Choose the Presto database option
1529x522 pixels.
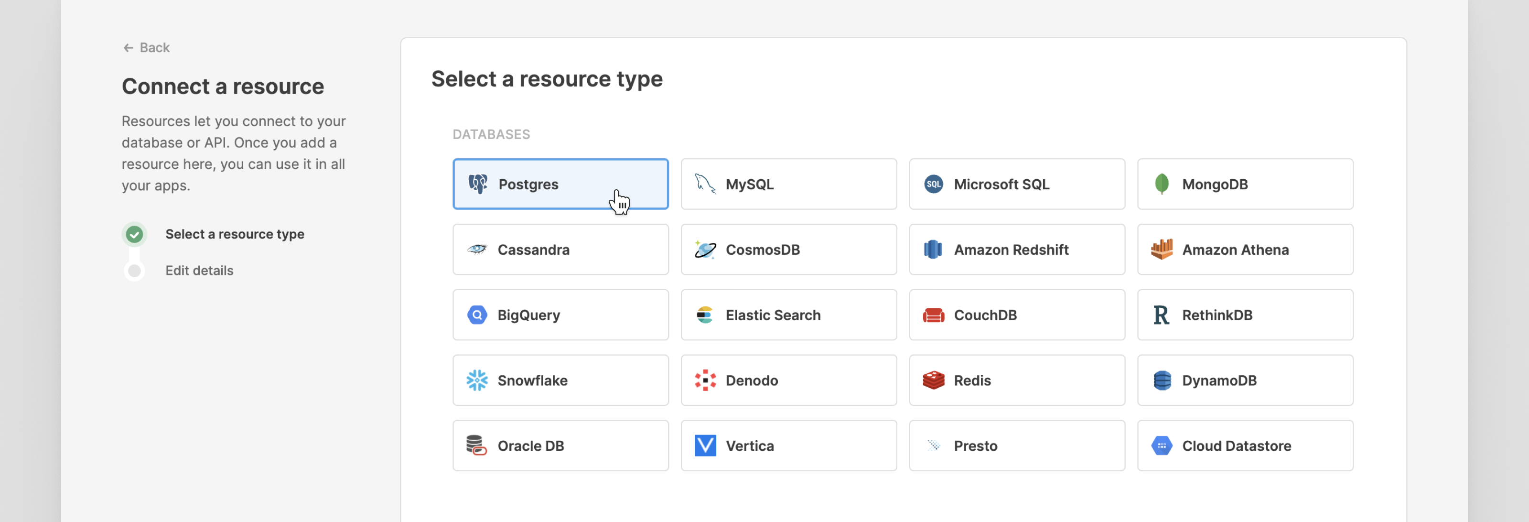click(1016, 446)
